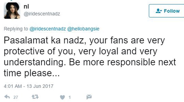
Task: Click the display name "nl"
Action: [26, 6]
